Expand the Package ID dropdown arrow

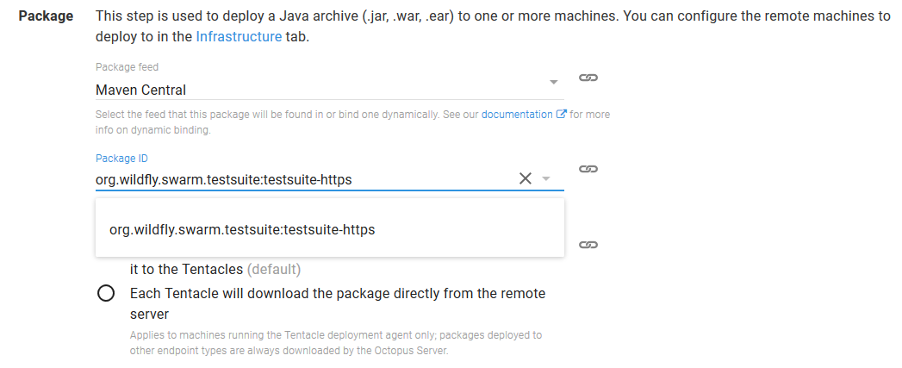point(546,179)
